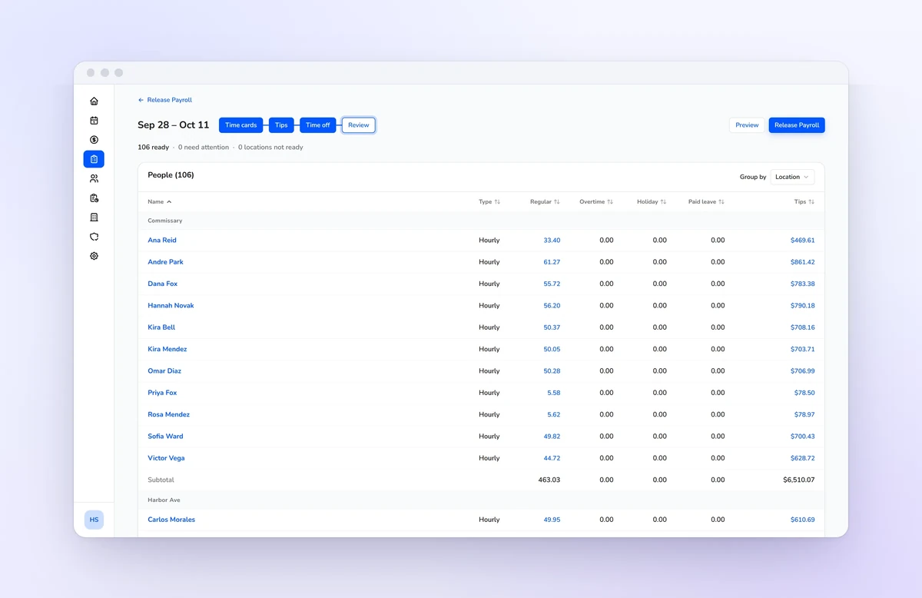Open the dollar sign icon in sidebar

coord(94,140)
